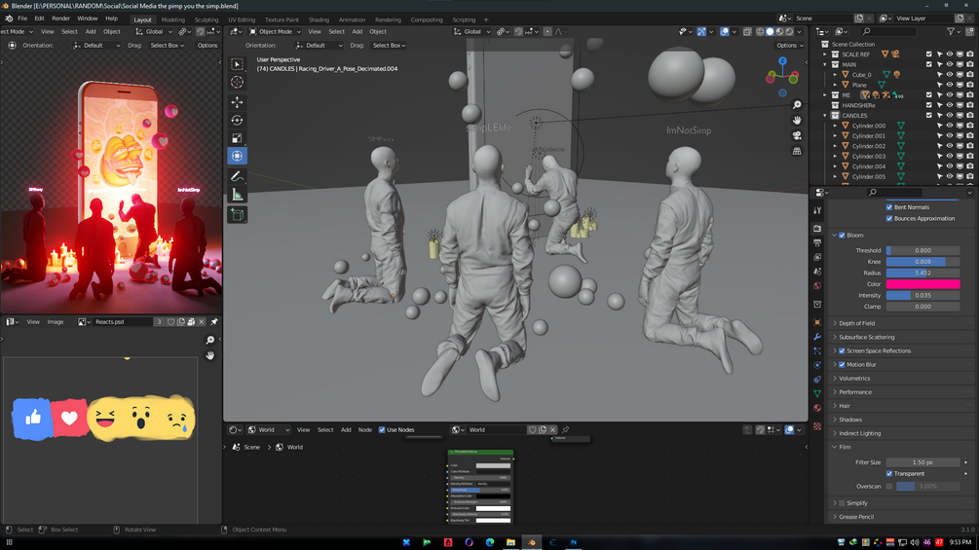The height and width of the screenshot is (550, 979).
Task: Switch to the Shading workspace tab
Action: point(319,19)
